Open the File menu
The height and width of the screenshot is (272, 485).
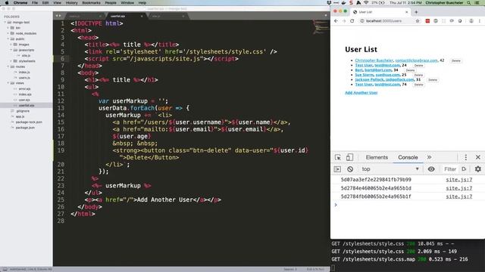[x=35, y=3]
